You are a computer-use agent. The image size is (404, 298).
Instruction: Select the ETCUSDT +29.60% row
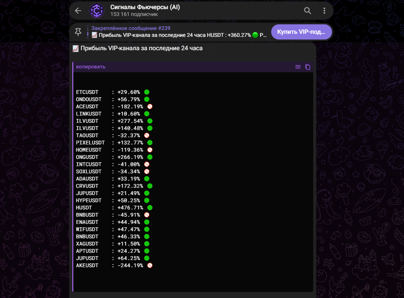112,92
